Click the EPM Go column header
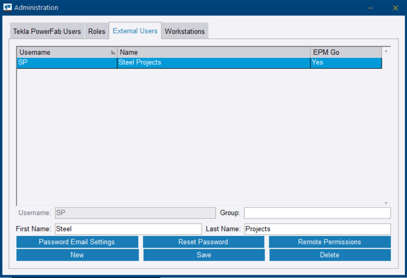Viewport: 407px width, 278px height. pos(346,52)
